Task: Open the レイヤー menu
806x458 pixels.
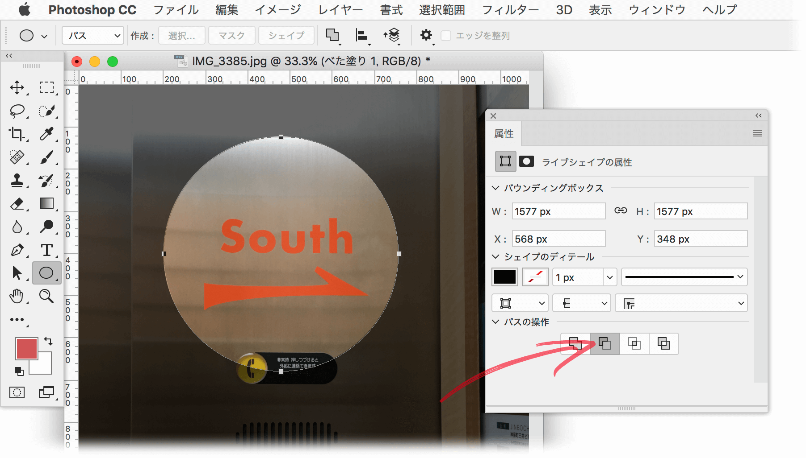Action: [x=340, y=9]
